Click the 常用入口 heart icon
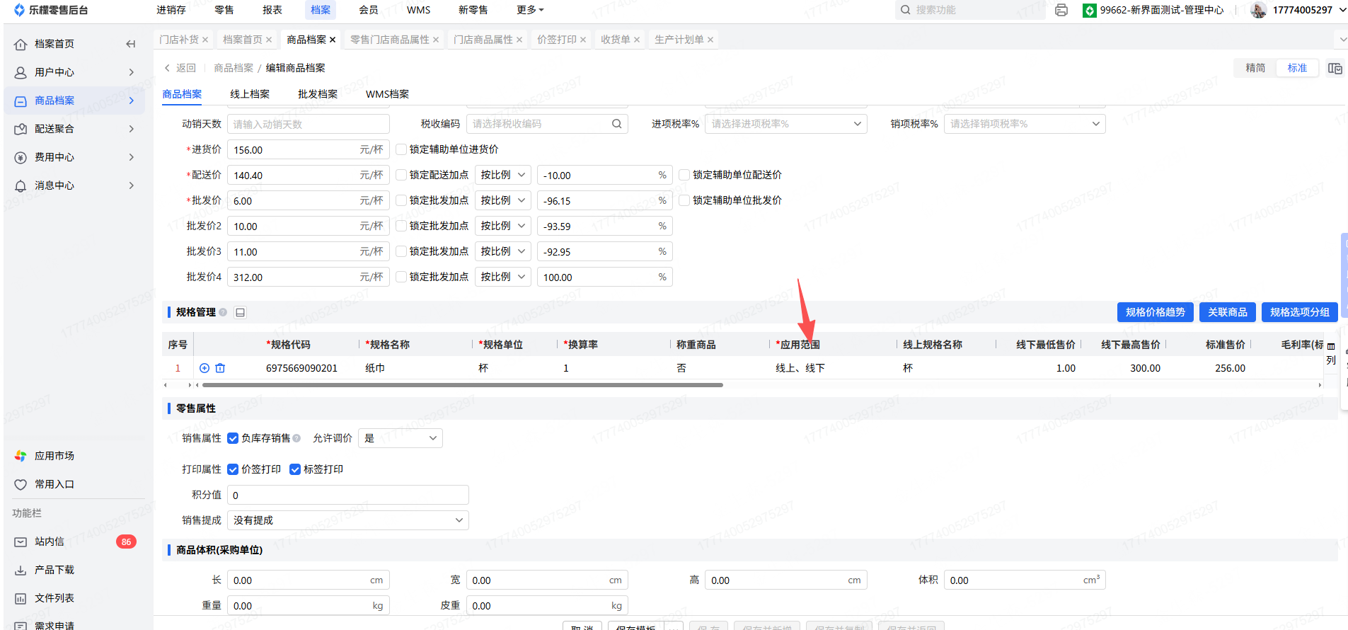The width and height of the screenshot is (1348, 630). (21, 484)
